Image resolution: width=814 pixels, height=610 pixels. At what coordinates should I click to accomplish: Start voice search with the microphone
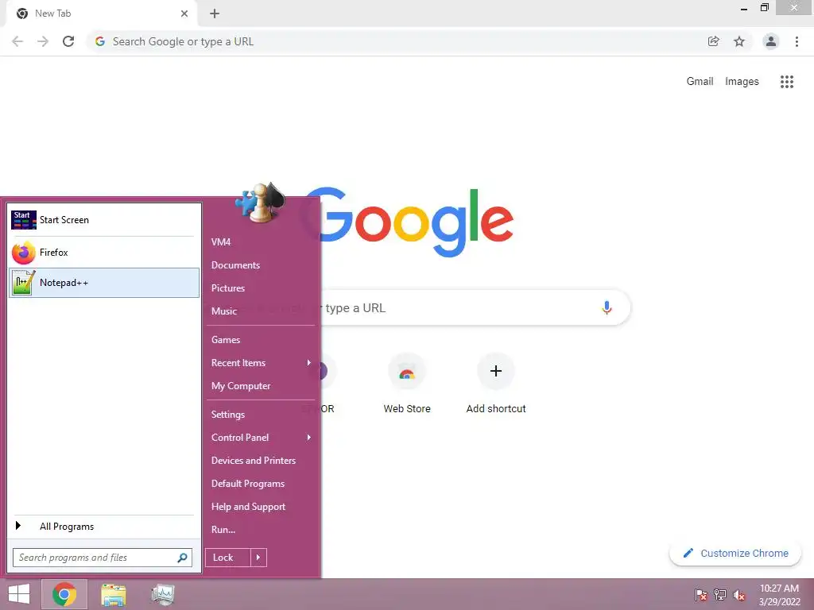pyautogui.click(x=607, y=307)
